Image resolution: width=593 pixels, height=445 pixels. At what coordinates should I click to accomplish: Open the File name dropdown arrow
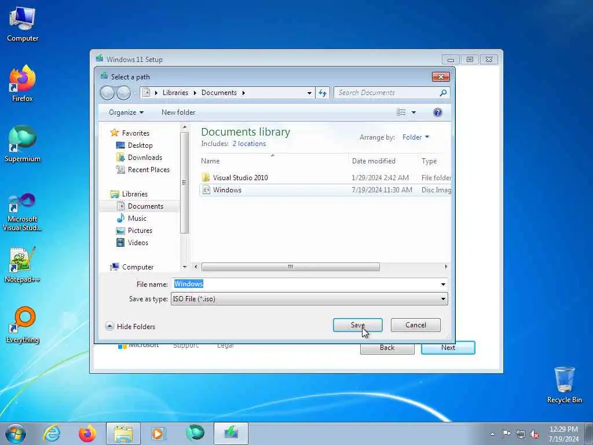point(443,284)
